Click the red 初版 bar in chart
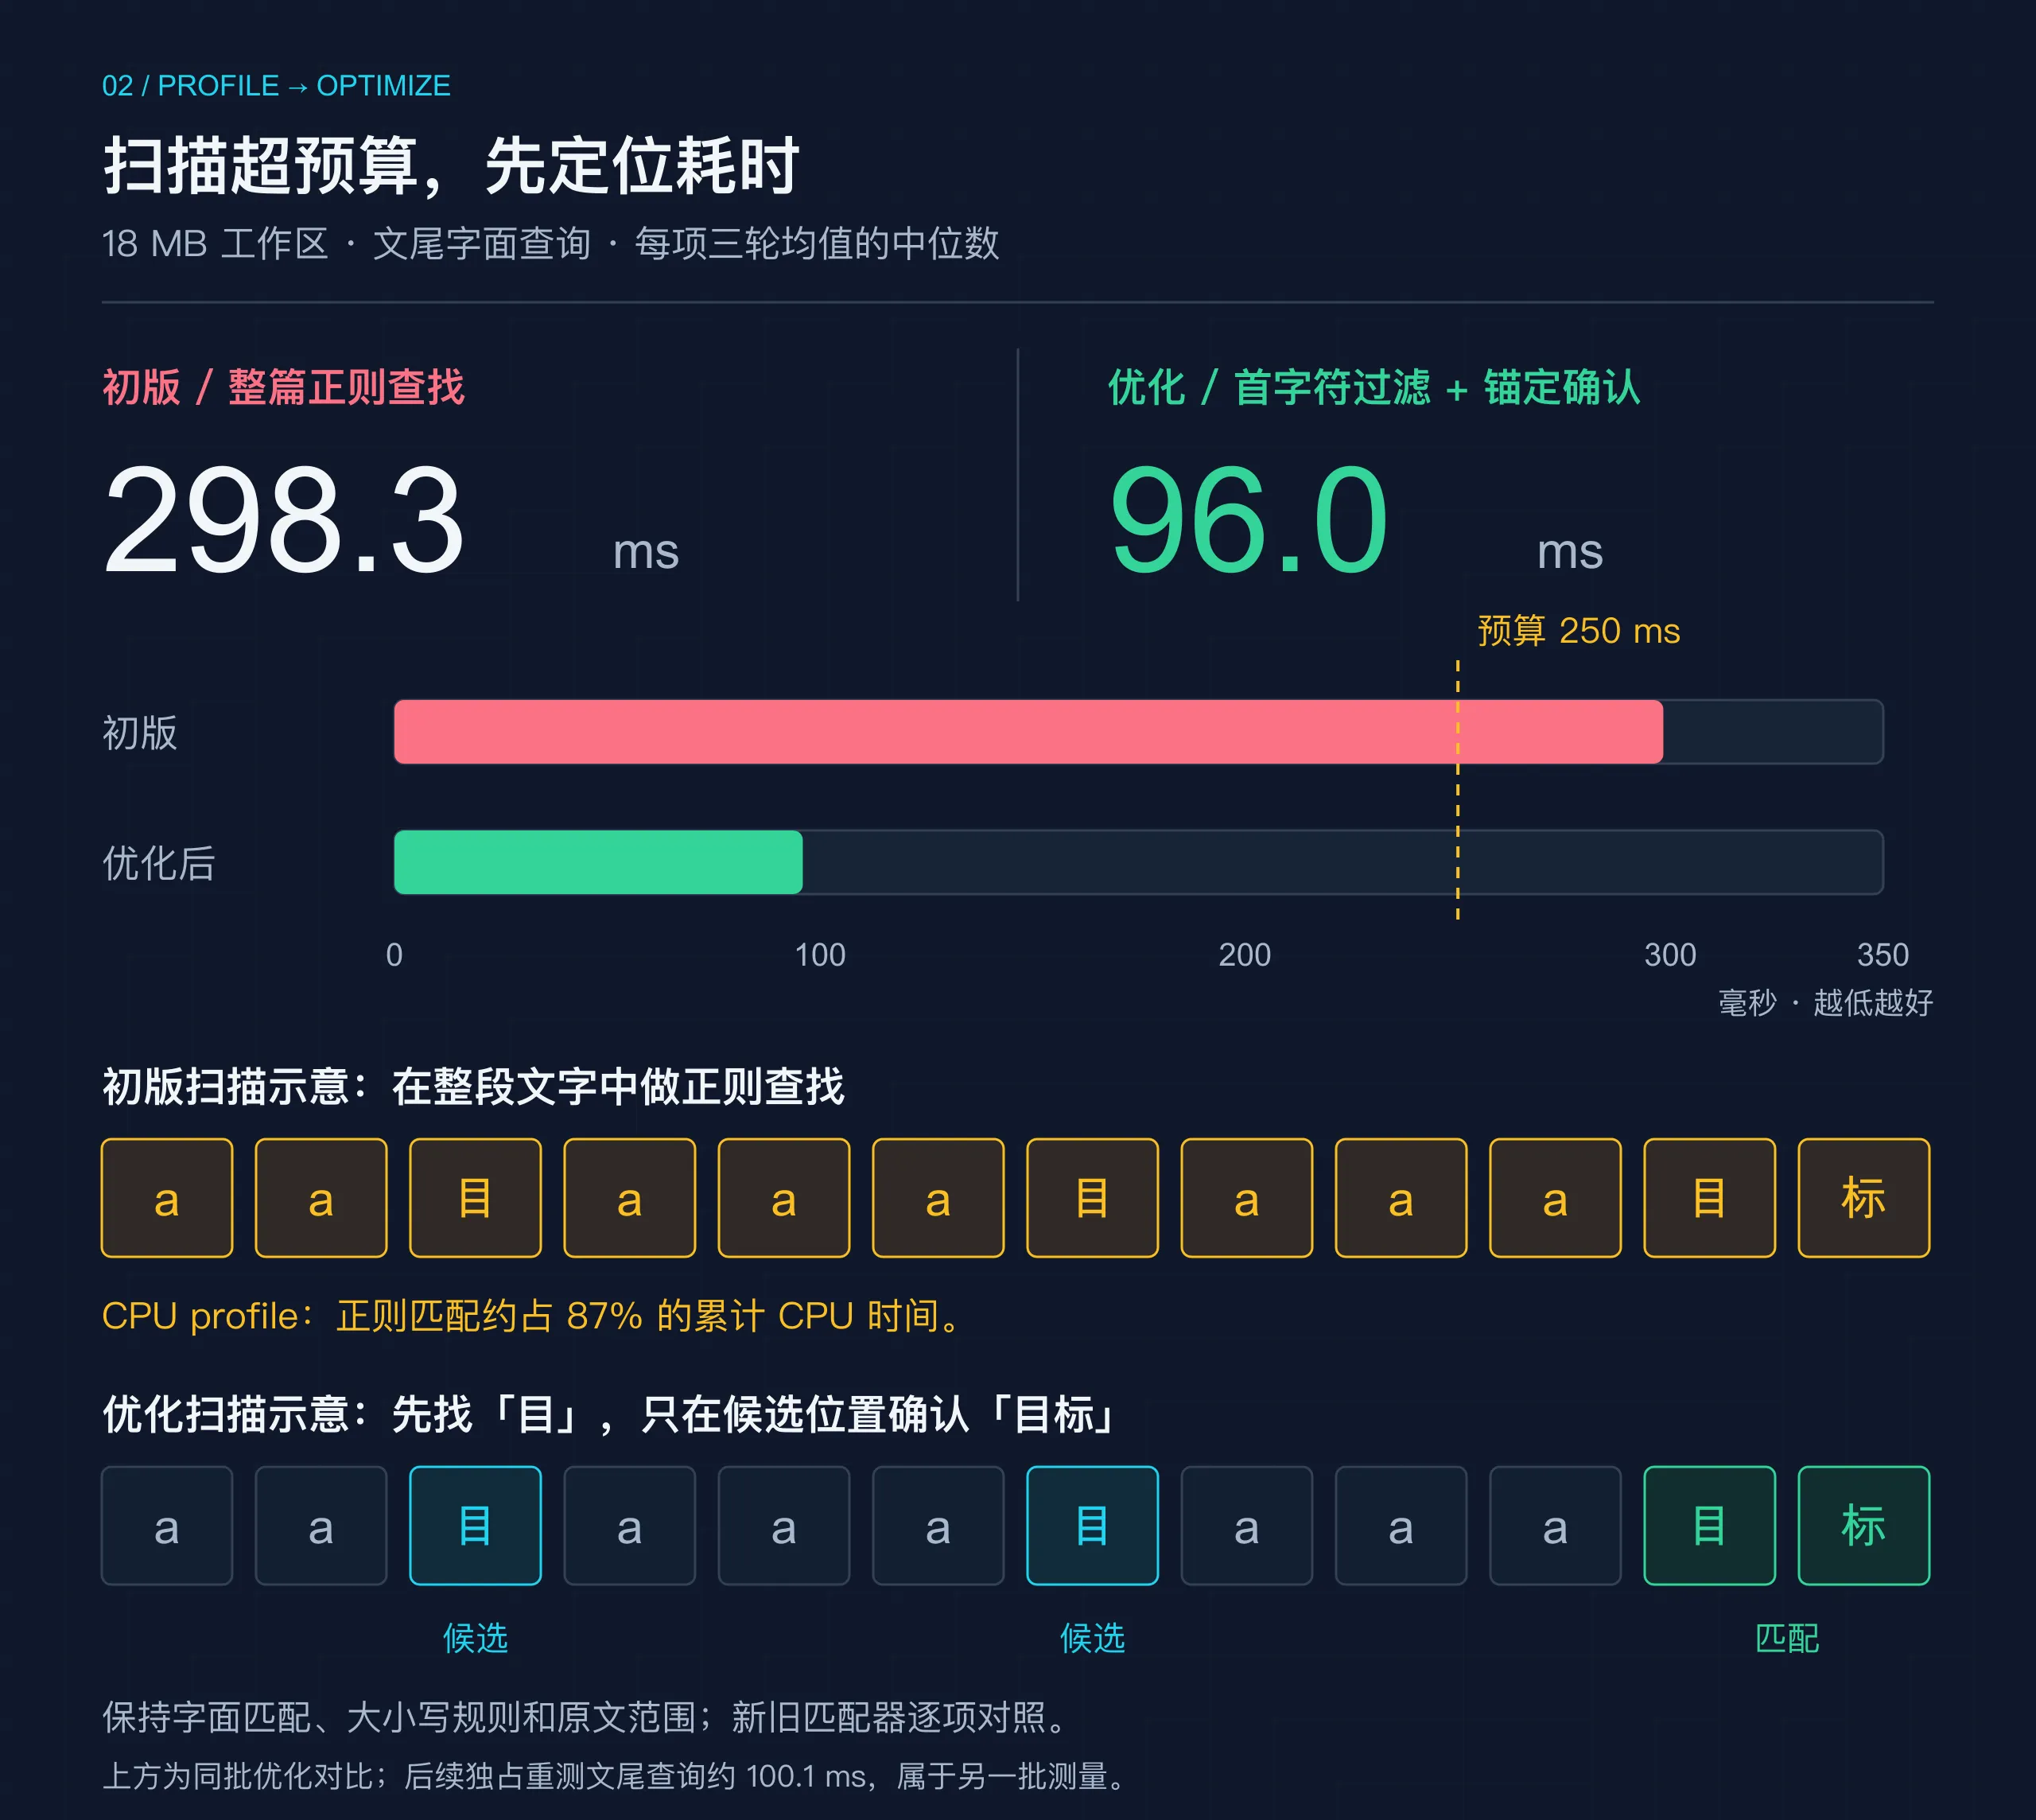The height and width of the screenshot is (1820, 2036). (1028, 732)
